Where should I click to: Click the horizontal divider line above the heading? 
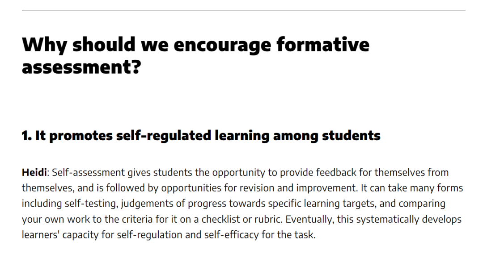coord(243,10)
